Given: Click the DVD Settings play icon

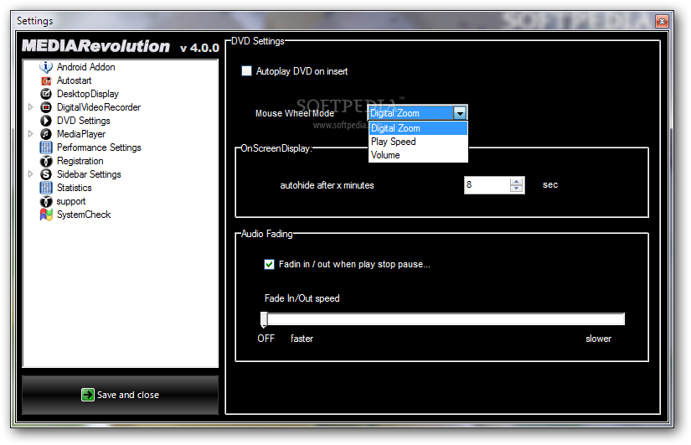Looking at the screenshot, I should [x=46, y=121].
